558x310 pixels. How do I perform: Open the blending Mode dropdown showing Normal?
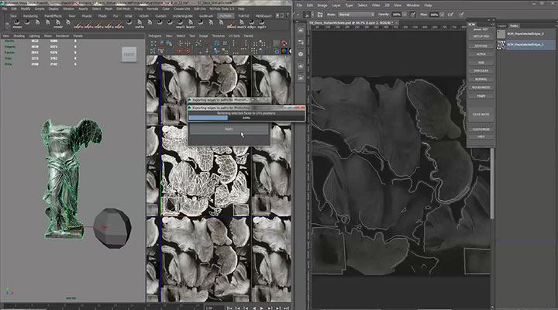(x=356, y=15)
